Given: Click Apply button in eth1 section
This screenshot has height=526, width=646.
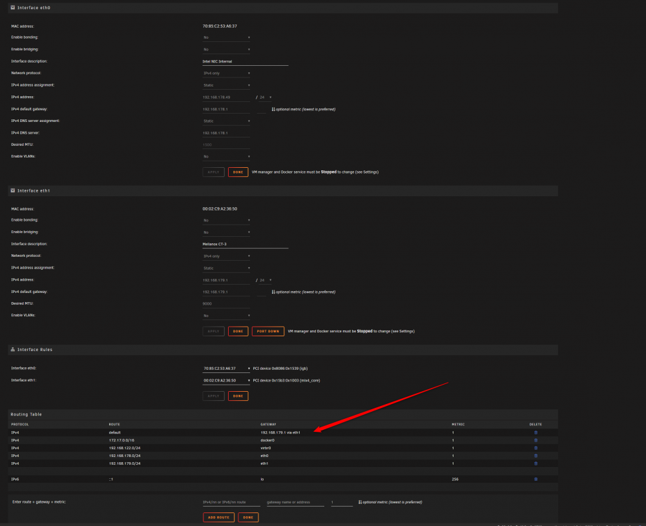Looking at the screenshot, I should click(213, 331).
